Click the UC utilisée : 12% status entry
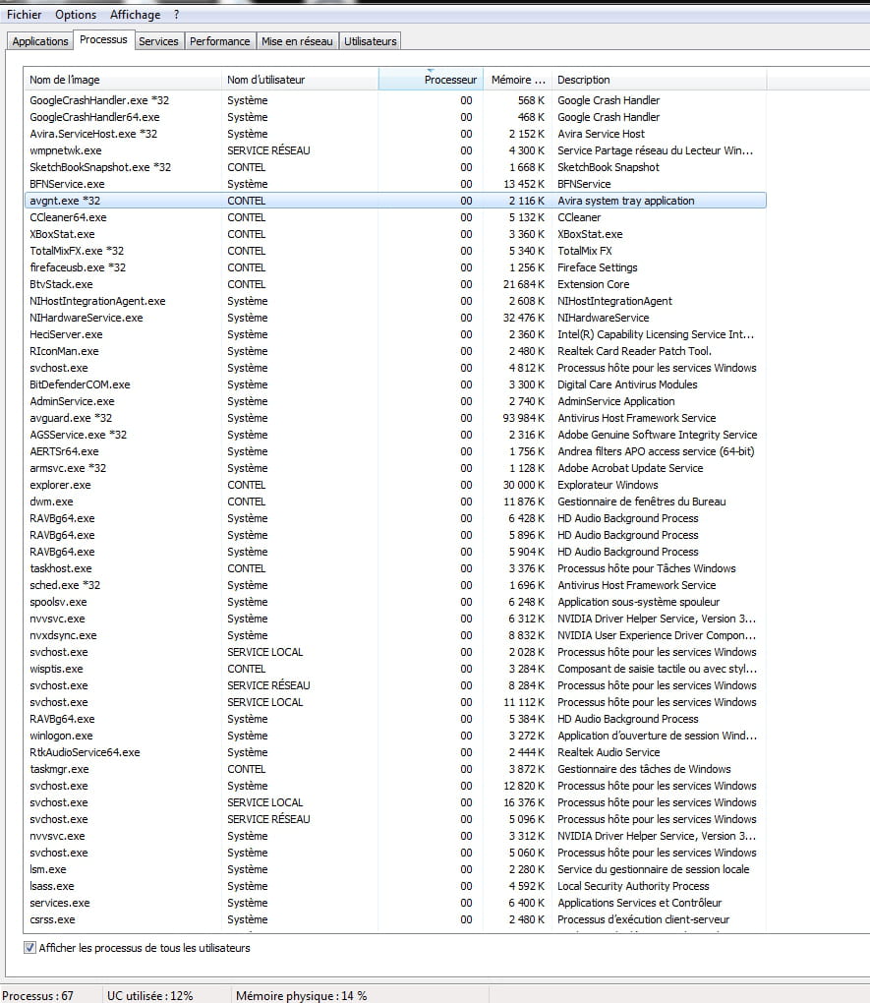 point(149,996)
